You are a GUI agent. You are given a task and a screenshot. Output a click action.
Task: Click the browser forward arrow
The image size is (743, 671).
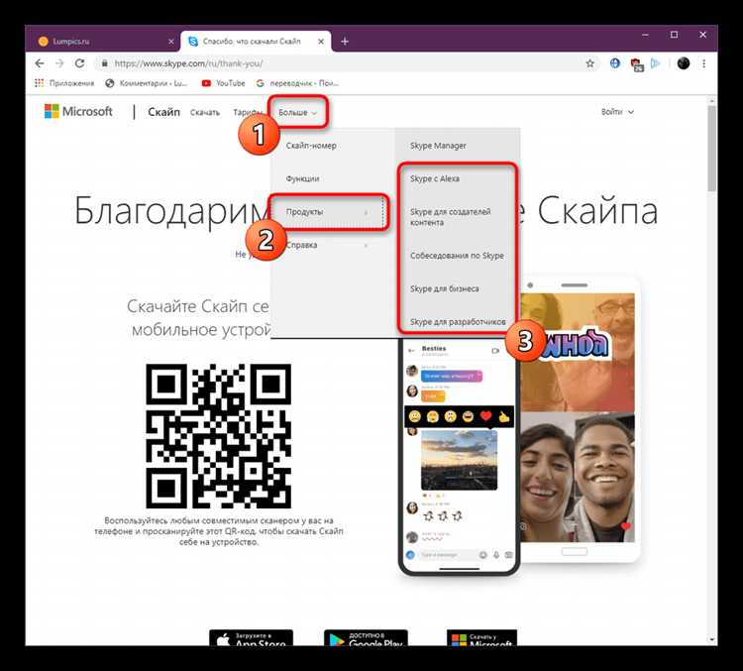[x=59, y=63]
